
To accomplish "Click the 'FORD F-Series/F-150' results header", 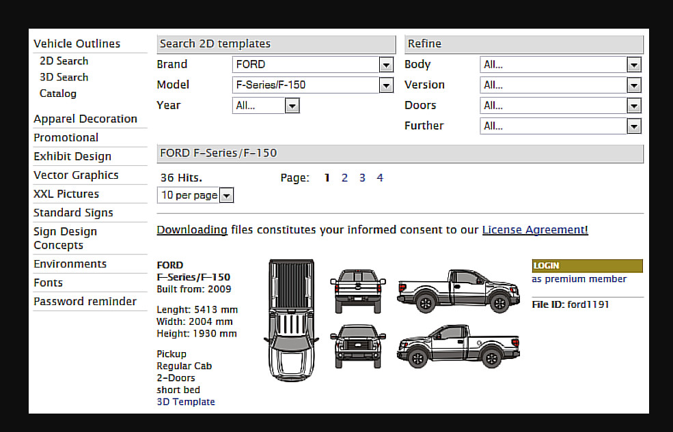I will click(400, 154).
